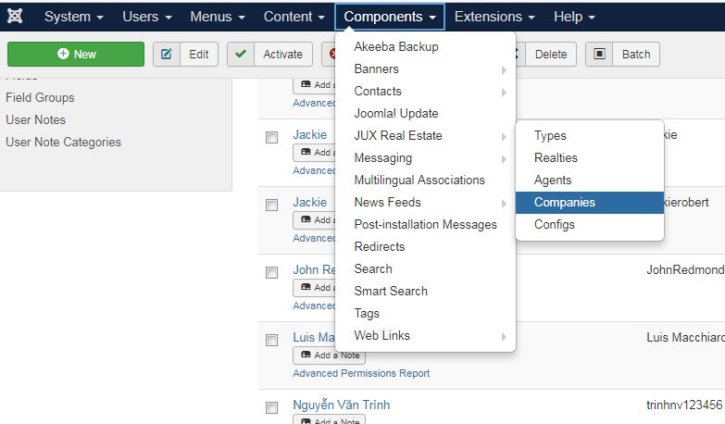Open User Notes in sidebar
The height and width of the screenshot is (424, 725).
click(35, 119)
